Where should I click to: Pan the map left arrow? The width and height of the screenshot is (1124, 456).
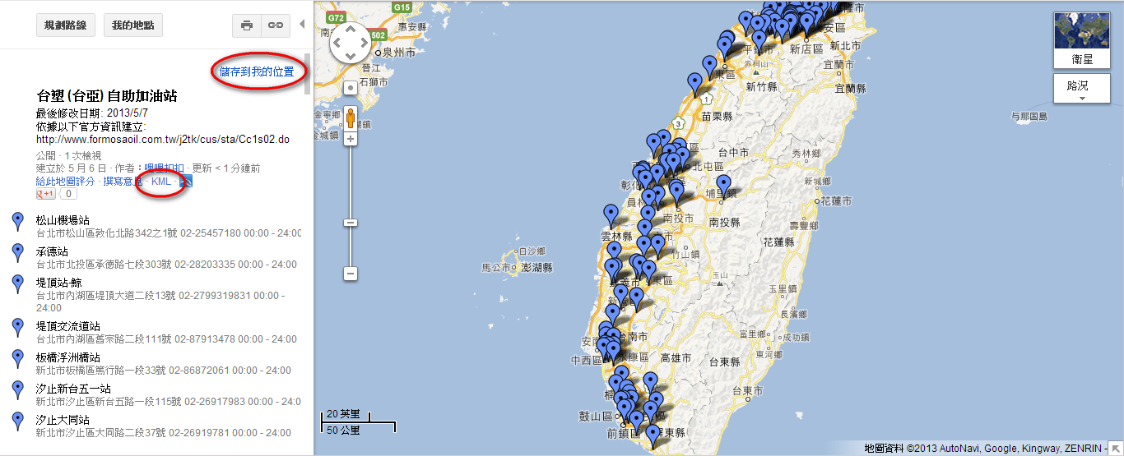337,43
